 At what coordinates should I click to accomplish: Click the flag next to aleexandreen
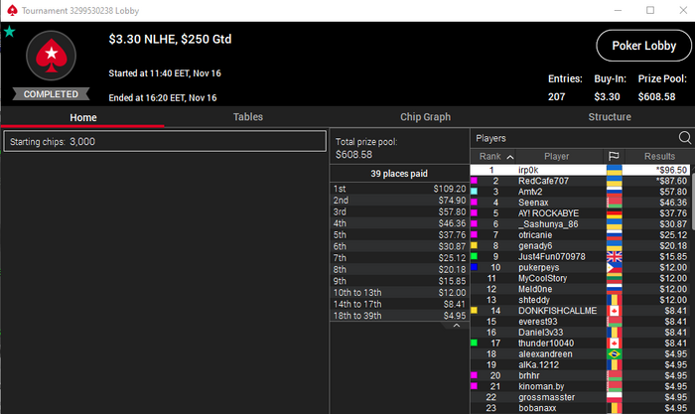[x=614, y=354]
